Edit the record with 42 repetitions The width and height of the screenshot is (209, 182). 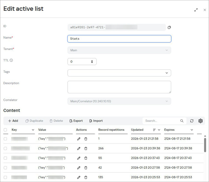click(79, 168)
